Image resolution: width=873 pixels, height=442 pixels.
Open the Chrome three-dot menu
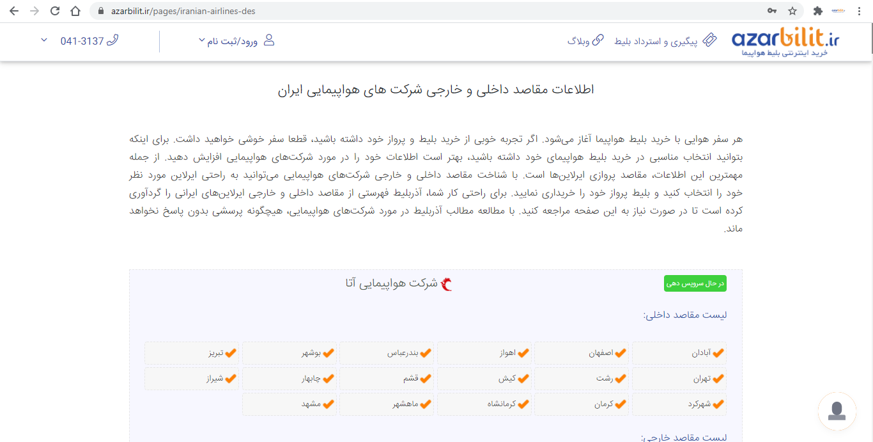(860, 11)
